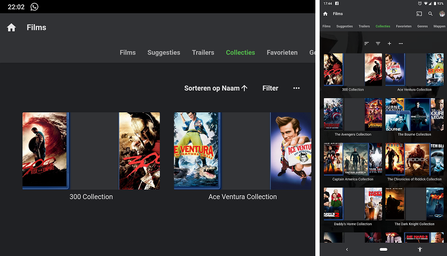Select the Favorieten tab in phone view

pyautogui.click(x=403, y=26)
